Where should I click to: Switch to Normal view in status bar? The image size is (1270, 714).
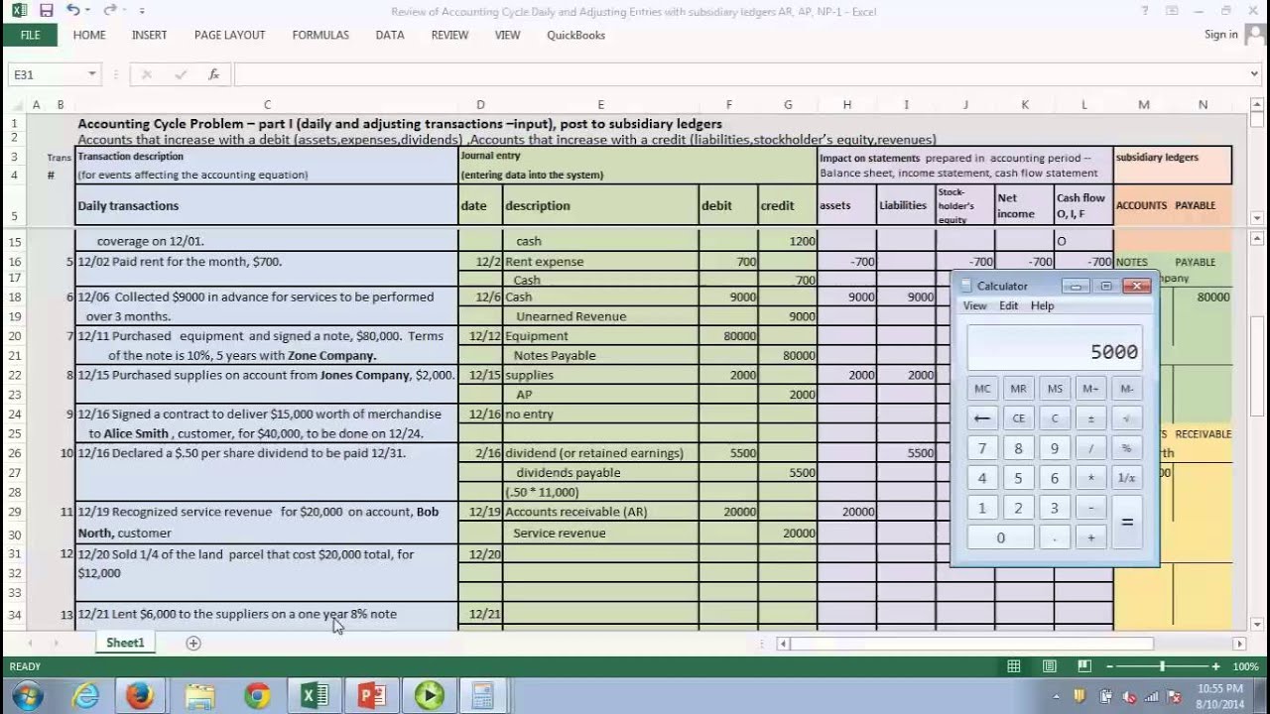click(1013, 666)
